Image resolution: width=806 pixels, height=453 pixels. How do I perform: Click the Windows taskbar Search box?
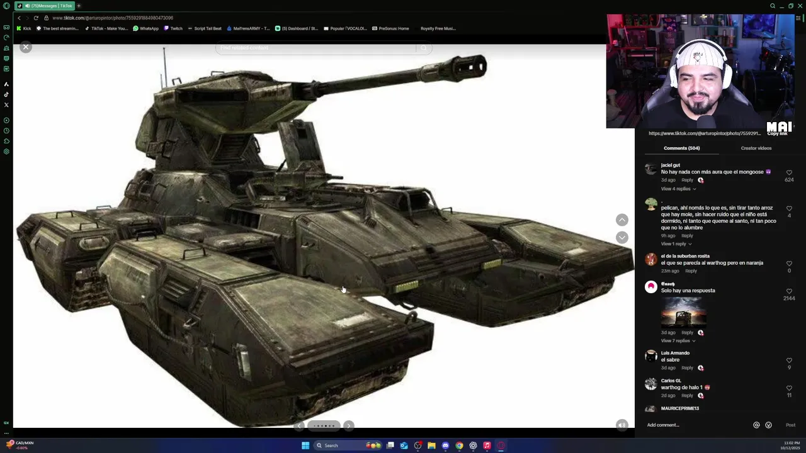tap(348, 445)
